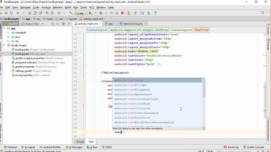Click the Undo arrow icon
This screenshot has height=152, width=271.
[18, 13]
